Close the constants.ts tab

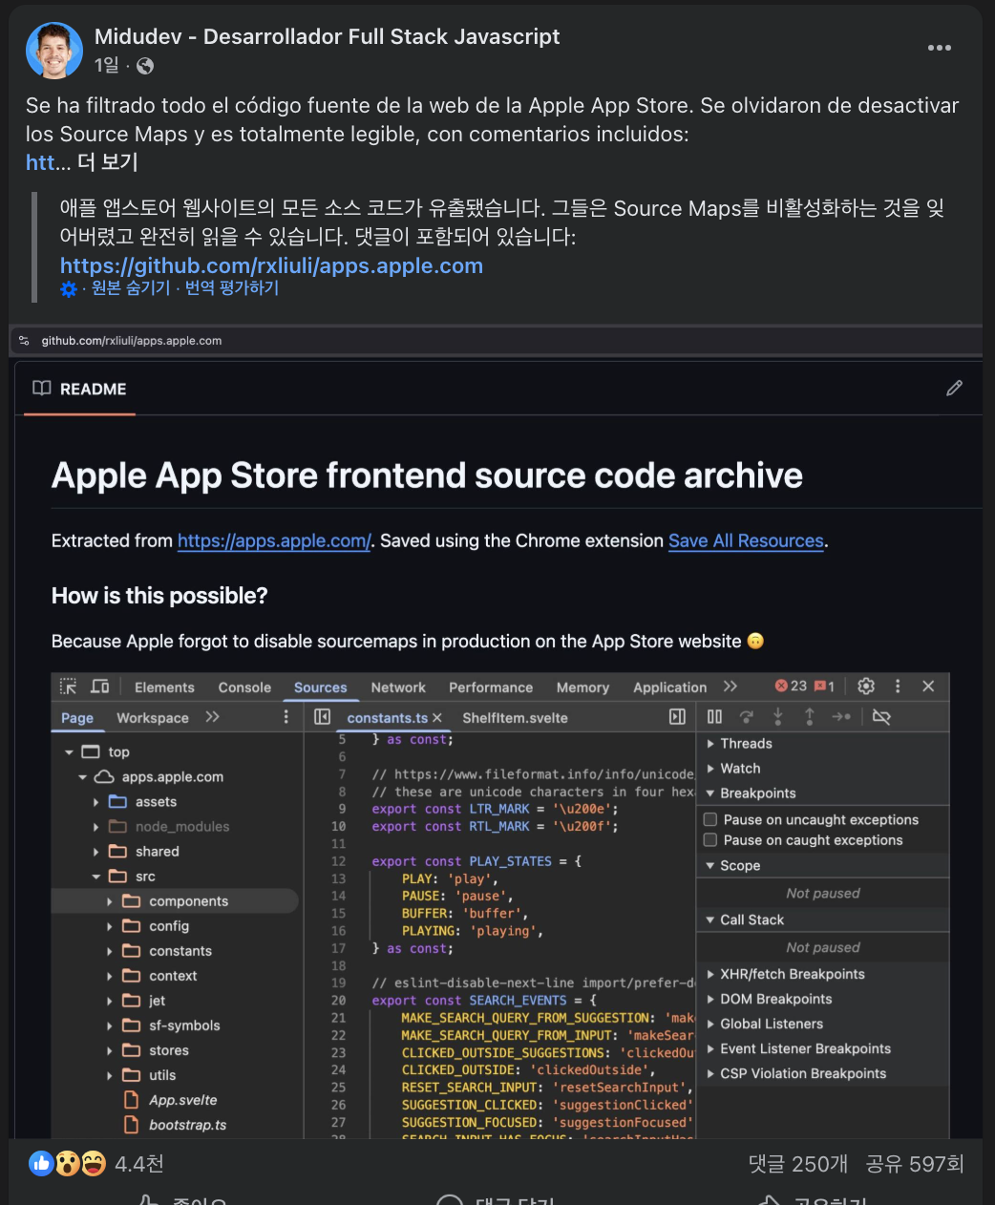pos(436,718)
